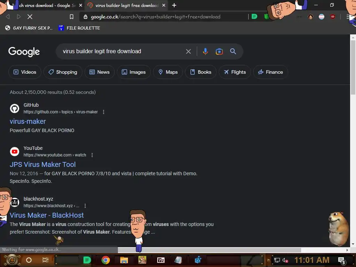
Task: Close the first browser tab
Action: pos(81,5)
